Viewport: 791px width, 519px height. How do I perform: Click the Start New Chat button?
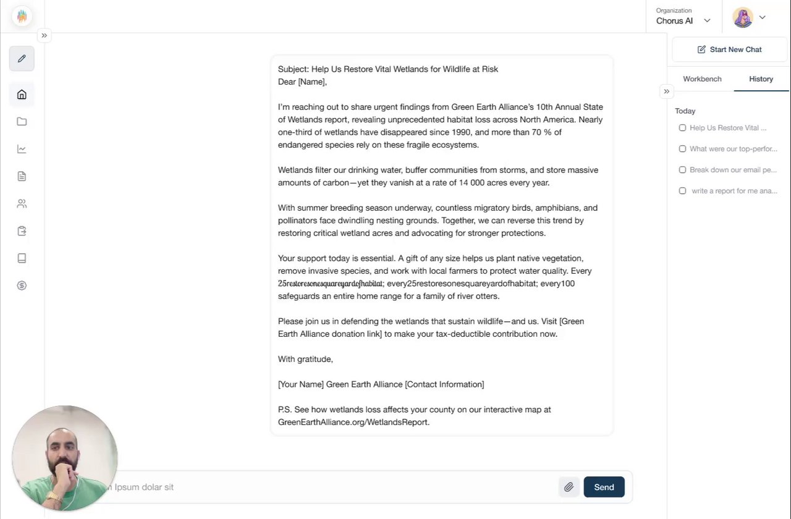point(729,49)
